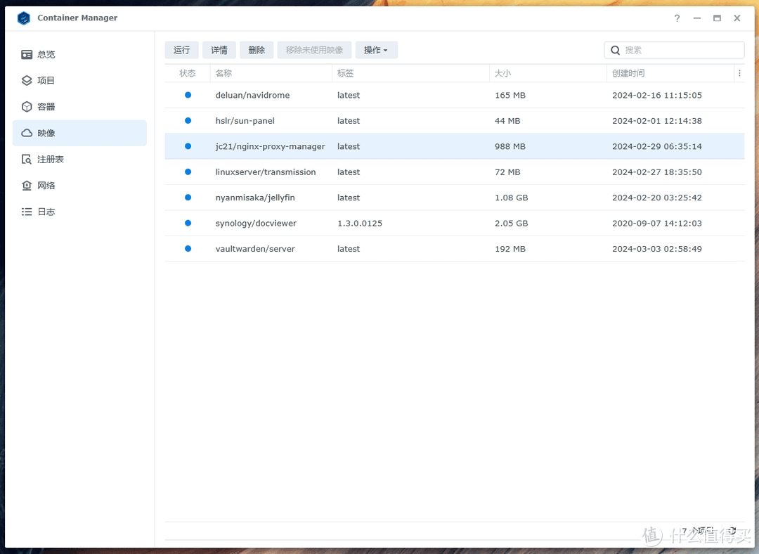
Task: Sort by the 大小 size column header
Action: pos(548,73)
